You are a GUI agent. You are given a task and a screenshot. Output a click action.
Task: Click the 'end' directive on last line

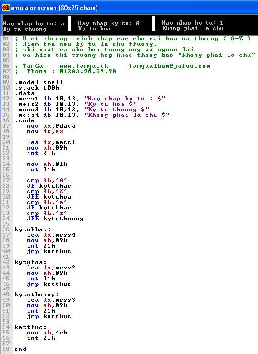20,349
